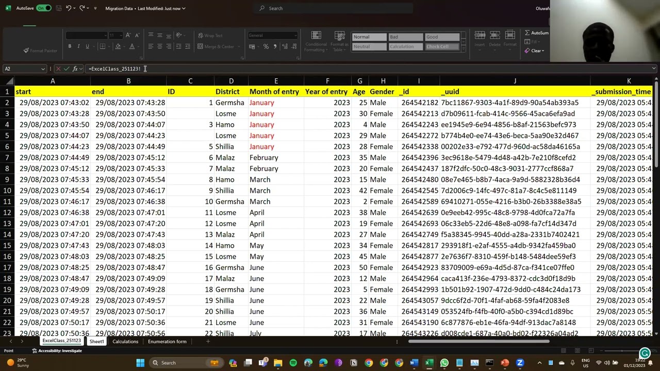Viewport: 660px width, 371px height.
Task: Click Decrease Font Size icon
Action: pyautogui.click(x=137, y=35)
